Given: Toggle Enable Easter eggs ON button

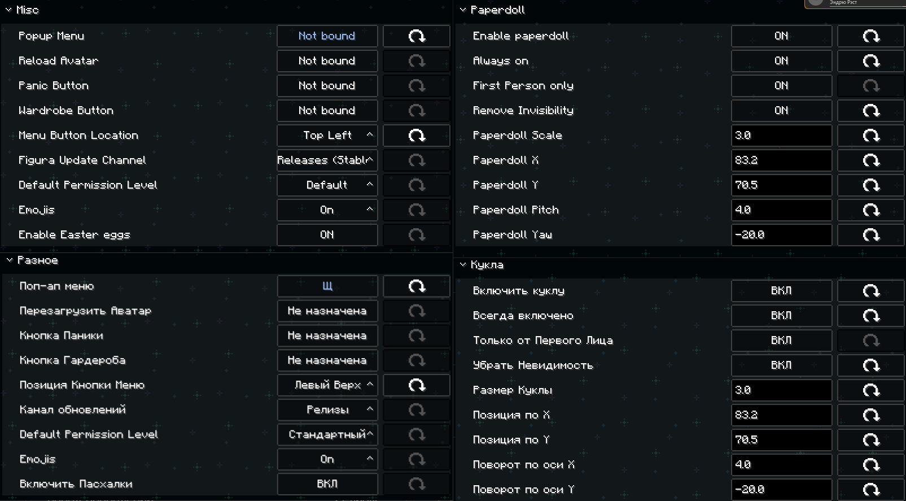Looking at the screenshot, I should 327,235.
